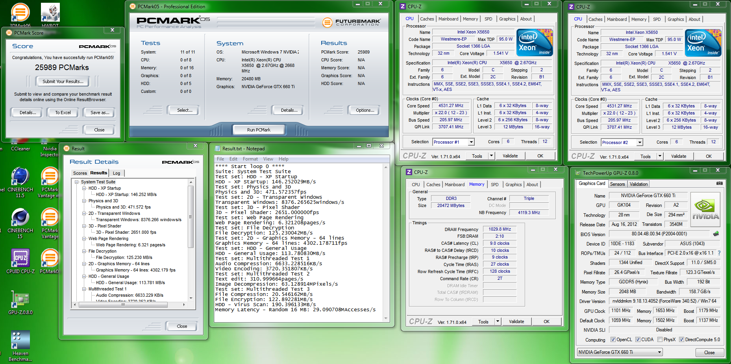This screenshot has height=364, width=731.
Task: Toggle the PhysX checkbox in GPU-Z
Action: (x=660, y=340)
